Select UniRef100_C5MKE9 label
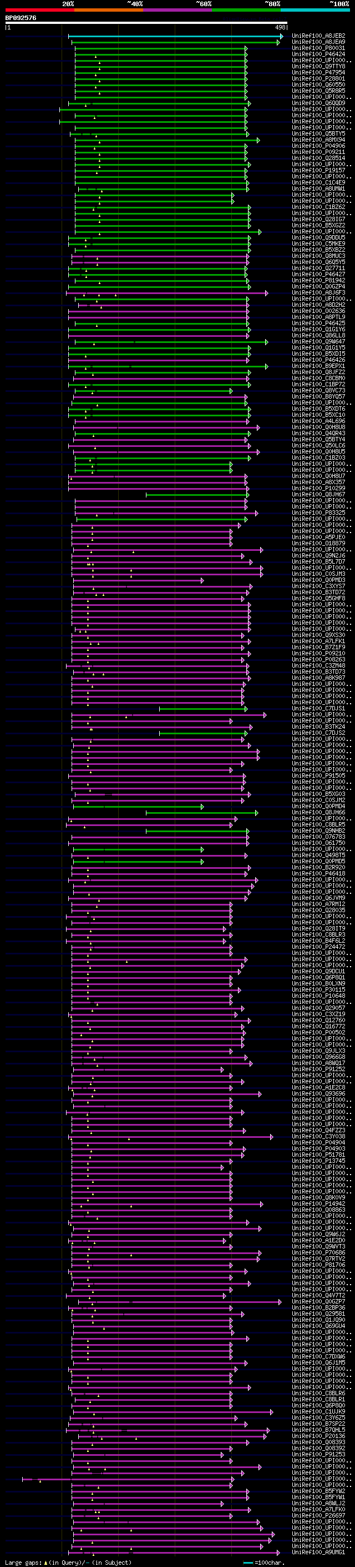The width and height of the screenshot is (355, 1567). point(318,243)
